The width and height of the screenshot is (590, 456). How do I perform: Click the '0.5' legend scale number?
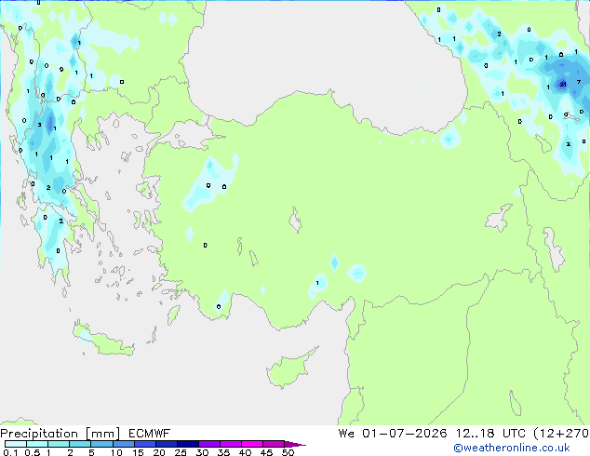[x=33, y=452]
